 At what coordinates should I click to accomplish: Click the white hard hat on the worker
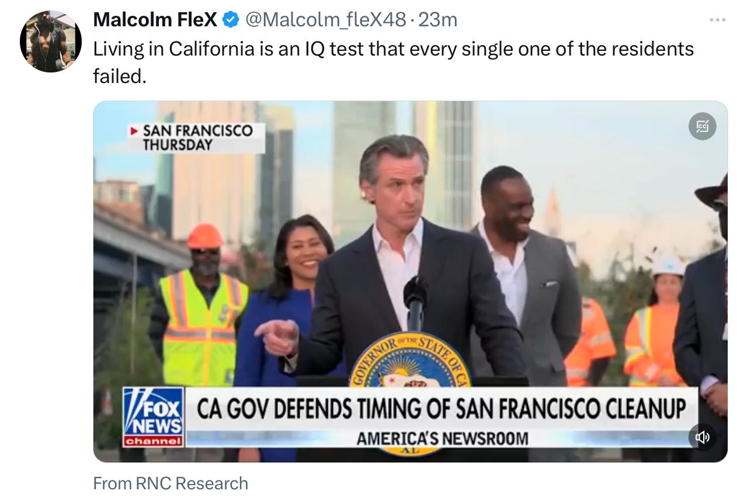(669, 266)
